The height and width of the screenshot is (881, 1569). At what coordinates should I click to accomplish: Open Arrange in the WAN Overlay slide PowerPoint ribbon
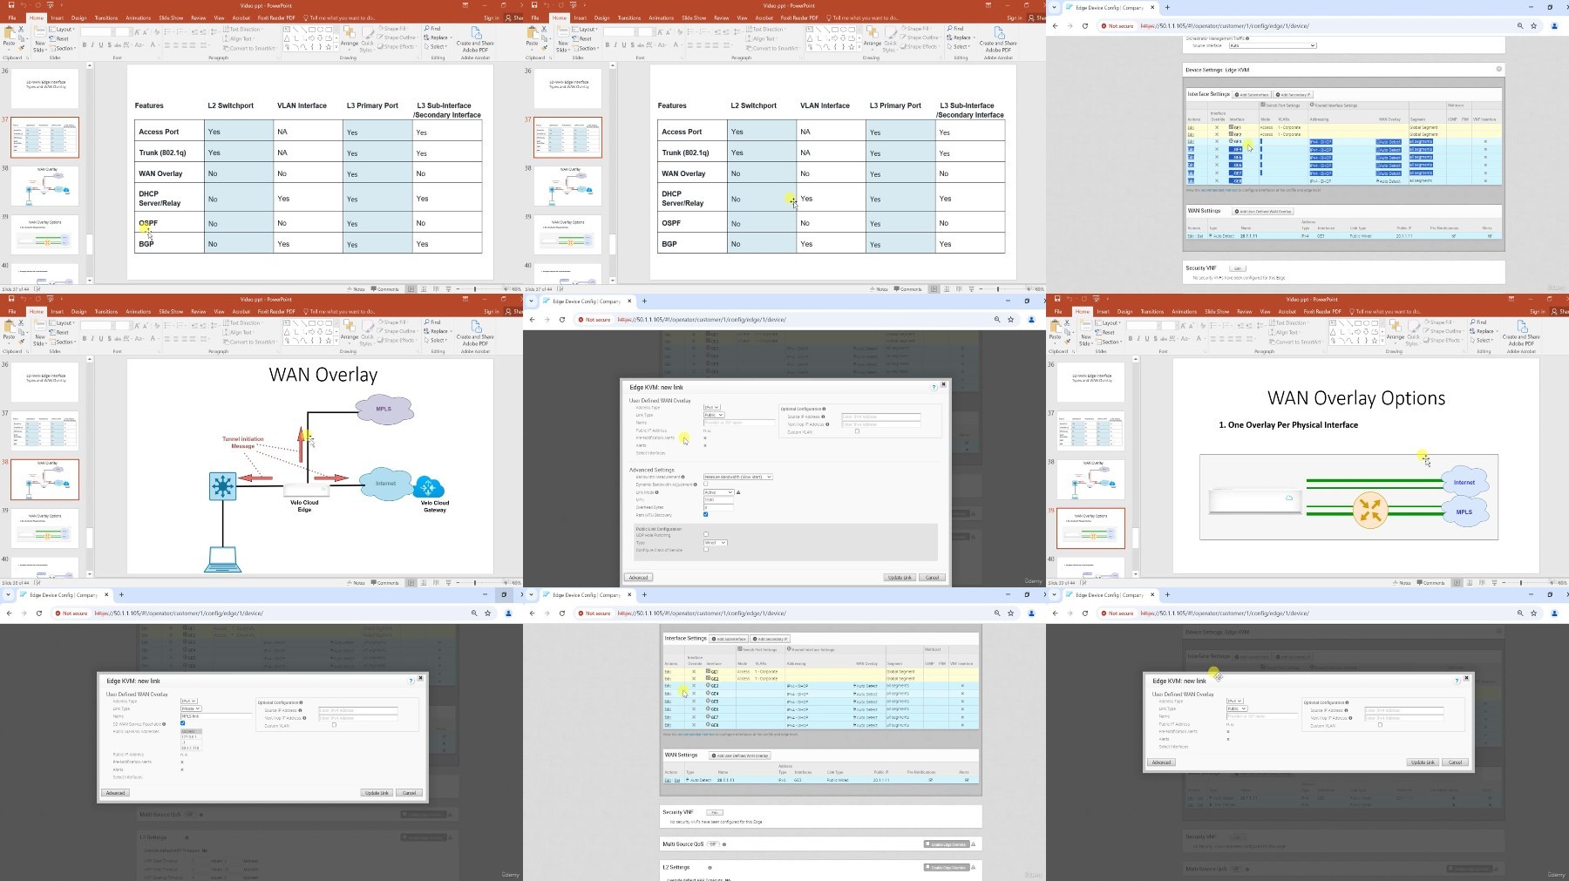coord(349,330)
